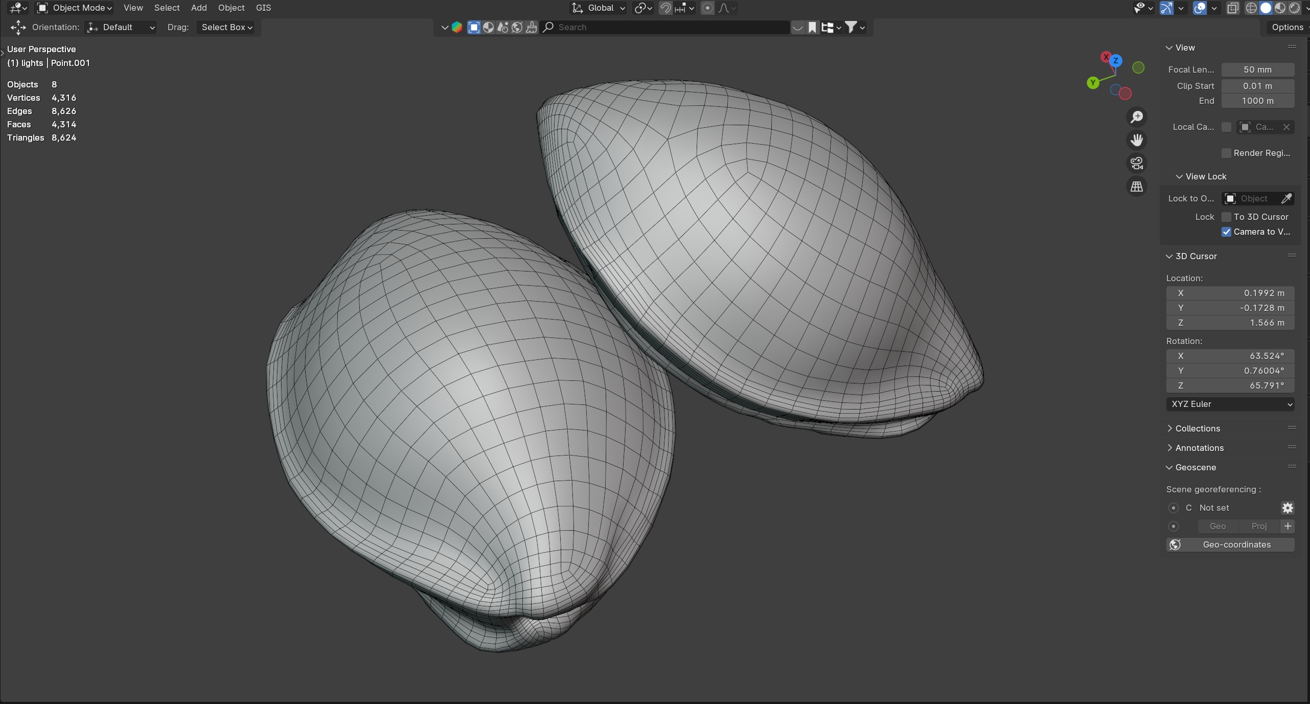Click the Options button
Screen dimensions: 1310x704
pyautogui.click(x=1287, y=27)
